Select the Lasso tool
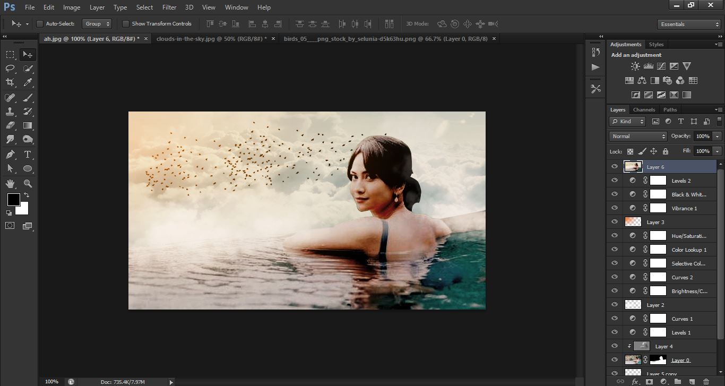The image size is (725, 386). pos(10,68)
